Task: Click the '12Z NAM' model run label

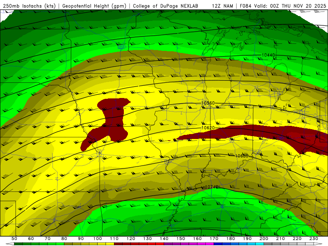Action: pos(223,6)
